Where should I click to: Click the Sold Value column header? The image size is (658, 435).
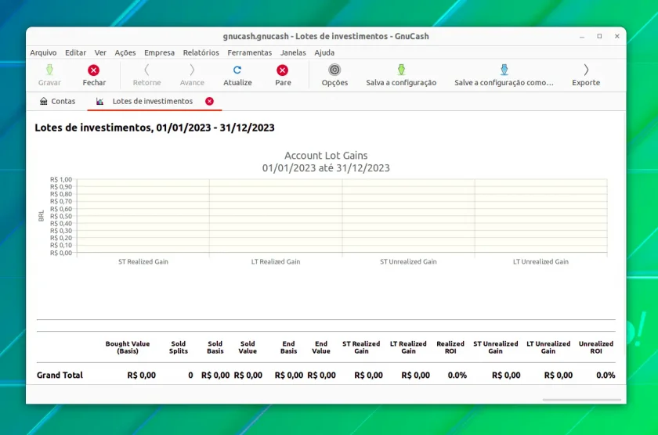point(248,347)
